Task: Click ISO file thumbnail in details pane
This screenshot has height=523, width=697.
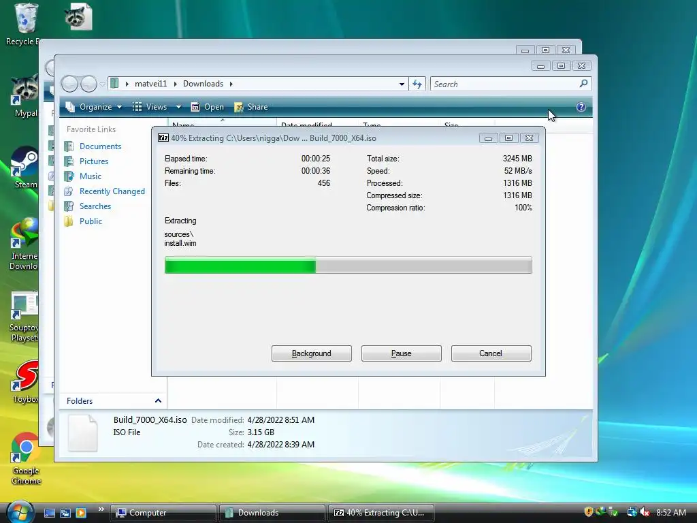Action: point(82,432)
